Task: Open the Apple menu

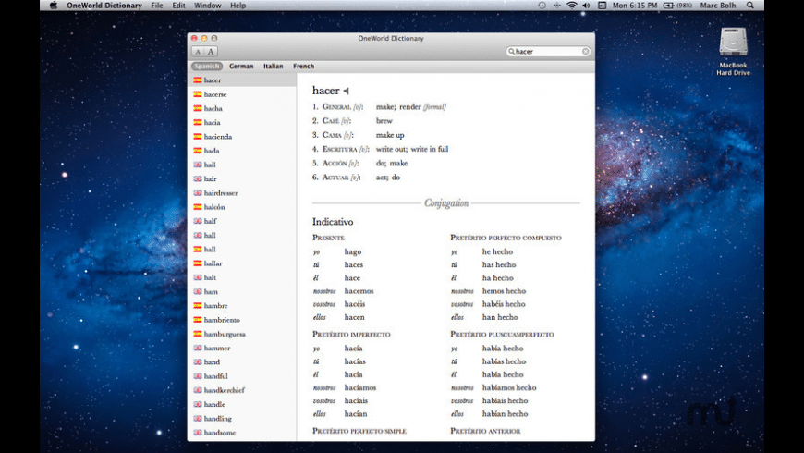Action: point(53,6)
